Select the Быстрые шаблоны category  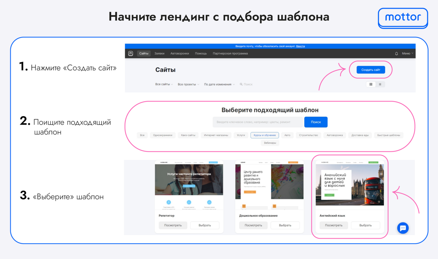(x=389, y=135)
